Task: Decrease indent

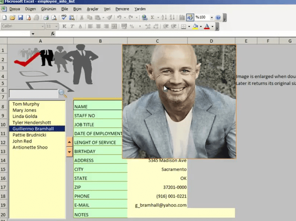Action: 165,26
